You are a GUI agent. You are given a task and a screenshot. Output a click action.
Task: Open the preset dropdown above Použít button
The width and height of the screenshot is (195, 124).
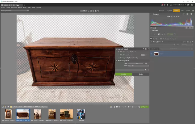(129, 70)
